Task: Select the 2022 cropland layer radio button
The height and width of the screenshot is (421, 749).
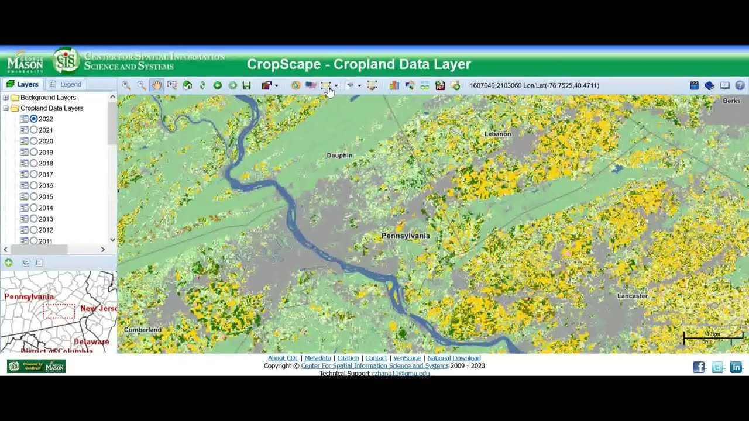Action: [x=34, y=119]
